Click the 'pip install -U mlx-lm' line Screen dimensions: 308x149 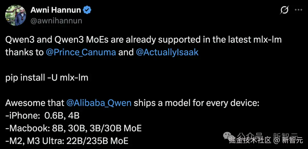47,77
